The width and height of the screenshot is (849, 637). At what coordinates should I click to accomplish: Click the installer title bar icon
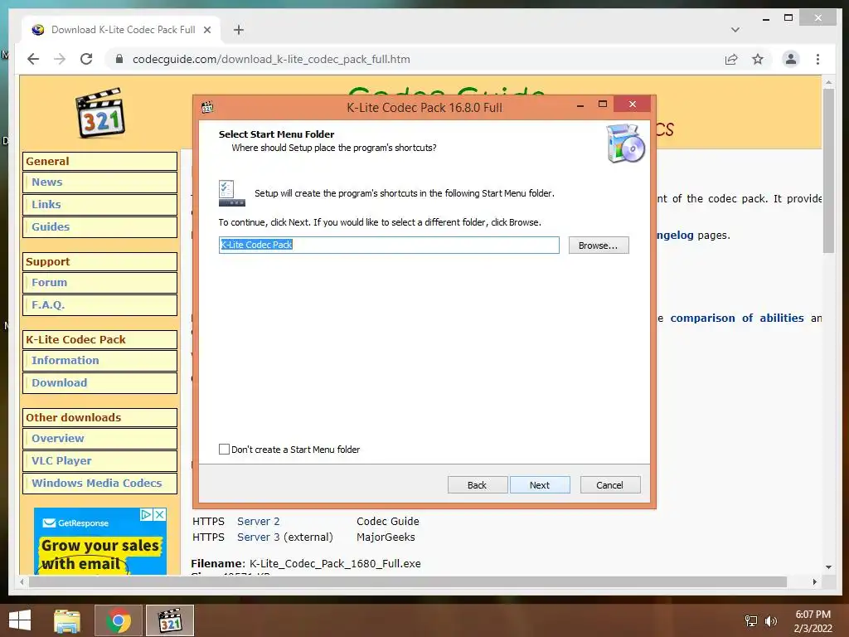[206, 107]
